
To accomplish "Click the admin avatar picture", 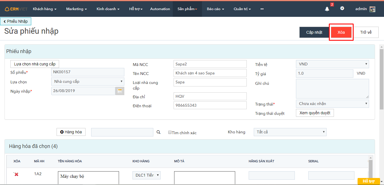I will 372,9.
